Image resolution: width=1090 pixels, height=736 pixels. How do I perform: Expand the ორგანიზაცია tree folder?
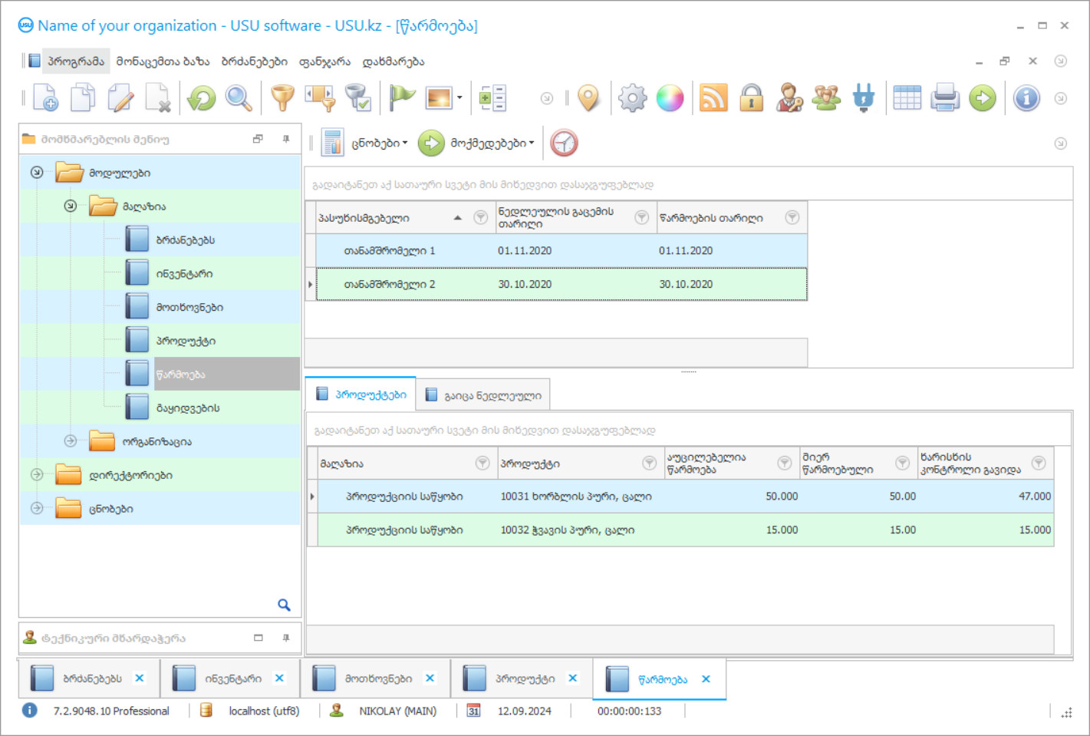pos(71,441)
